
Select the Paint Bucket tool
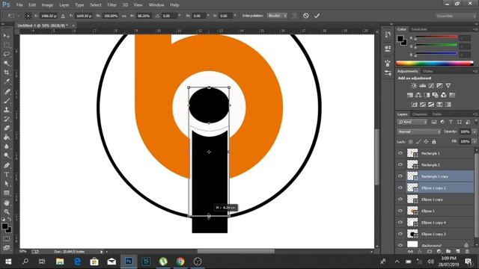pos(7,137)
